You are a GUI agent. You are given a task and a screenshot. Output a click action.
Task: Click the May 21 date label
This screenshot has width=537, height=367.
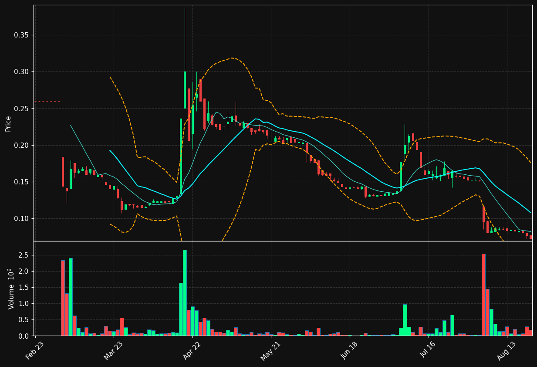pos(270,350)
